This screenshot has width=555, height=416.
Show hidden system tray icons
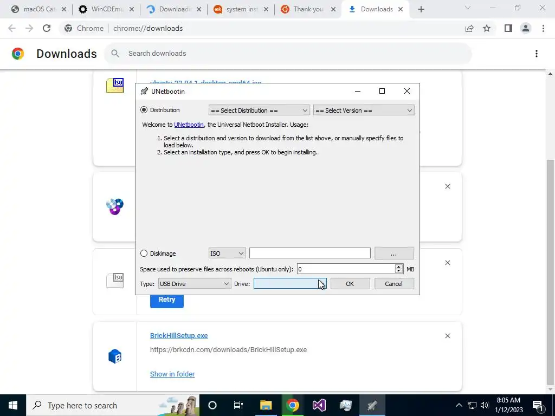[459, 405]
